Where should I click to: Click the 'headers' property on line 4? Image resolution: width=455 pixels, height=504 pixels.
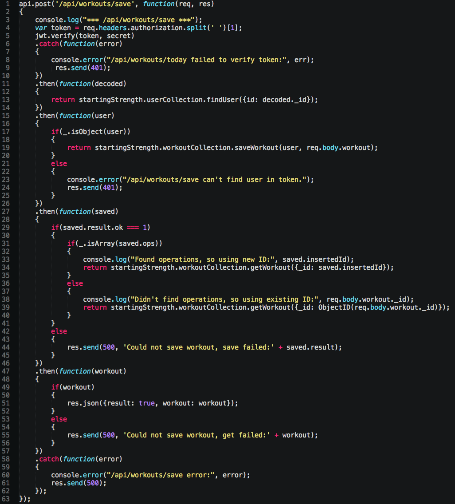113,28
